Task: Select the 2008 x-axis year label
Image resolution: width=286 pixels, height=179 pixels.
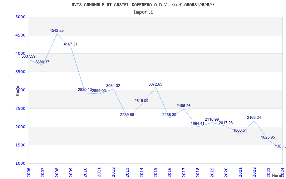Action: (x=57, y=172)
